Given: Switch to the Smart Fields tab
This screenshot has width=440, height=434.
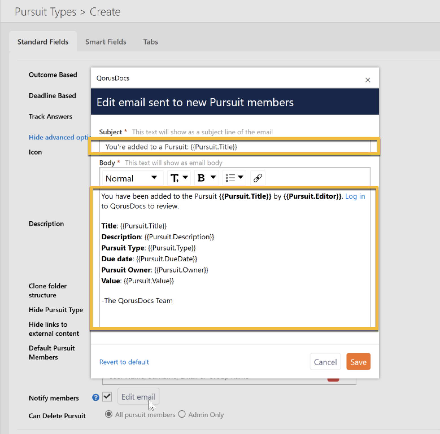Looking at the screenshot, I should click(106, 42).
